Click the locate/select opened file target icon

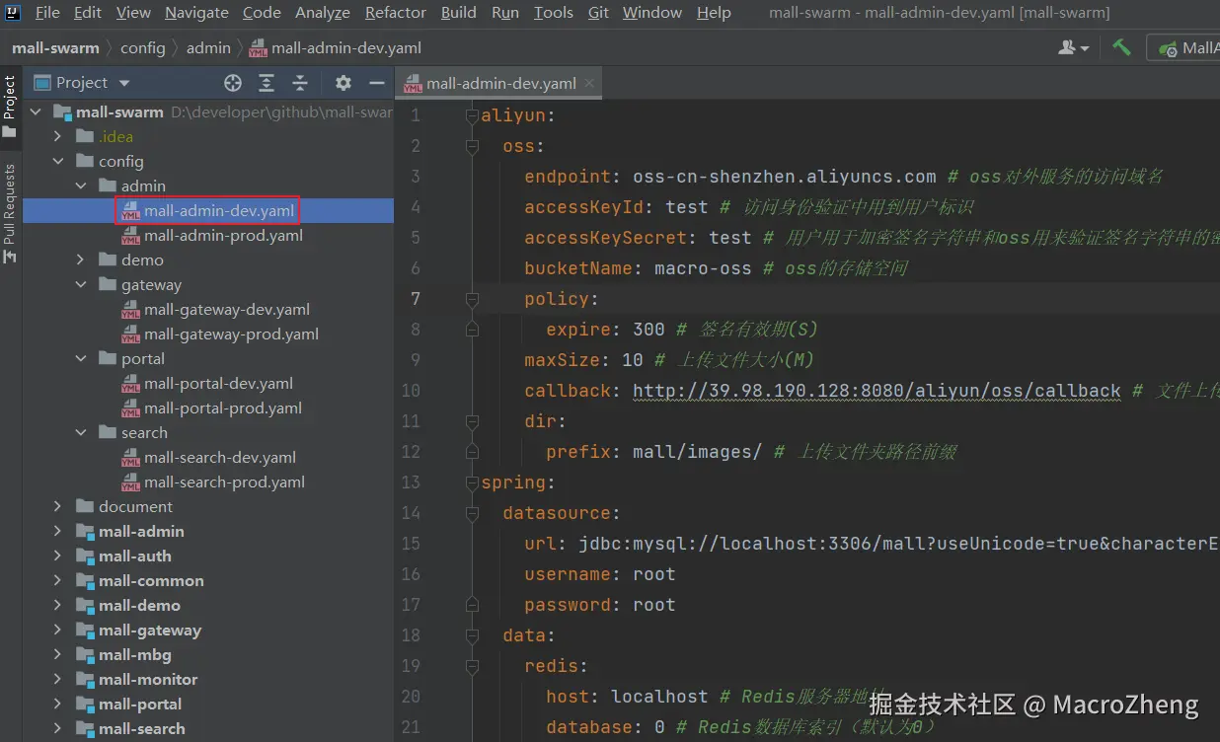point(233,83)
